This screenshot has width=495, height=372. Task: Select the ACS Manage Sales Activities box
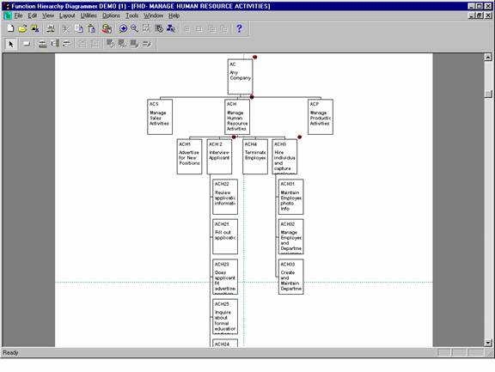(160, 117)
